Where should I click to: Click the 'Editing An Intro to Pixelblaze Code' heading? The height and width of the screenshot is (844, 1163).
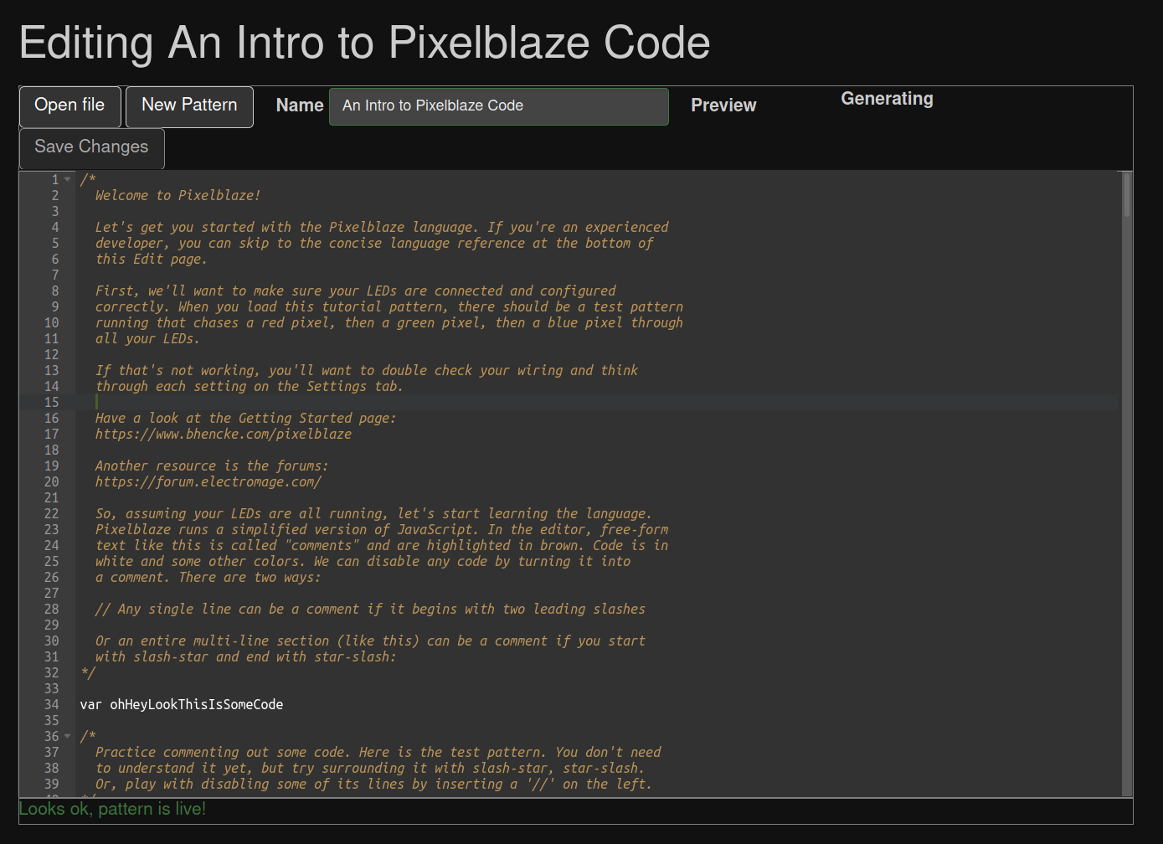(364, 43)
